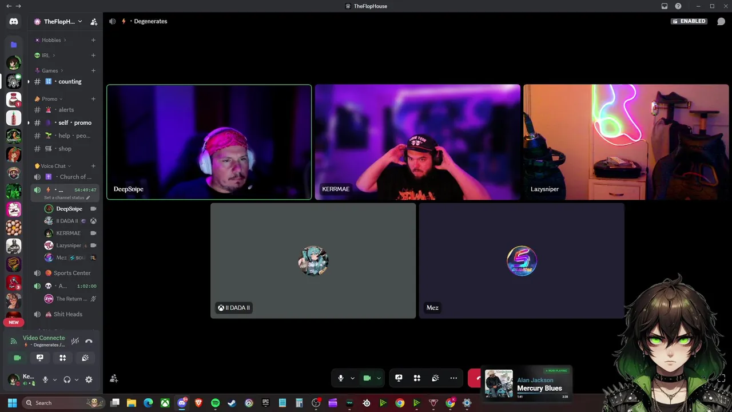Join the Church of voice channel
This screenshot has height=412, width=732.
pyautogui.click(x=65, y=177)
